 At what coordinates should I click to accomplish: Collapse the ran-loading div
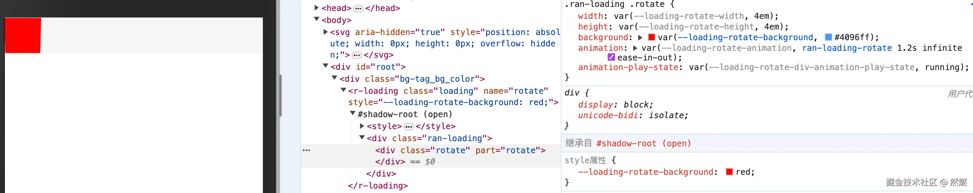[x=362, y=138]
